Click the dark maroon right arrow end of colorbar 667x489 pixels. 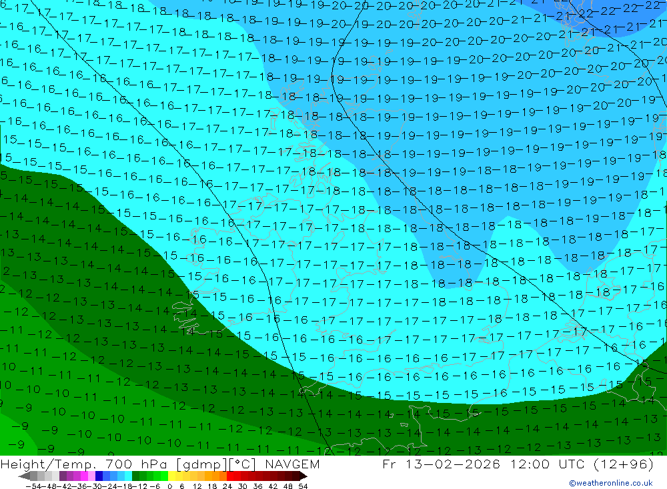(303, 476)
